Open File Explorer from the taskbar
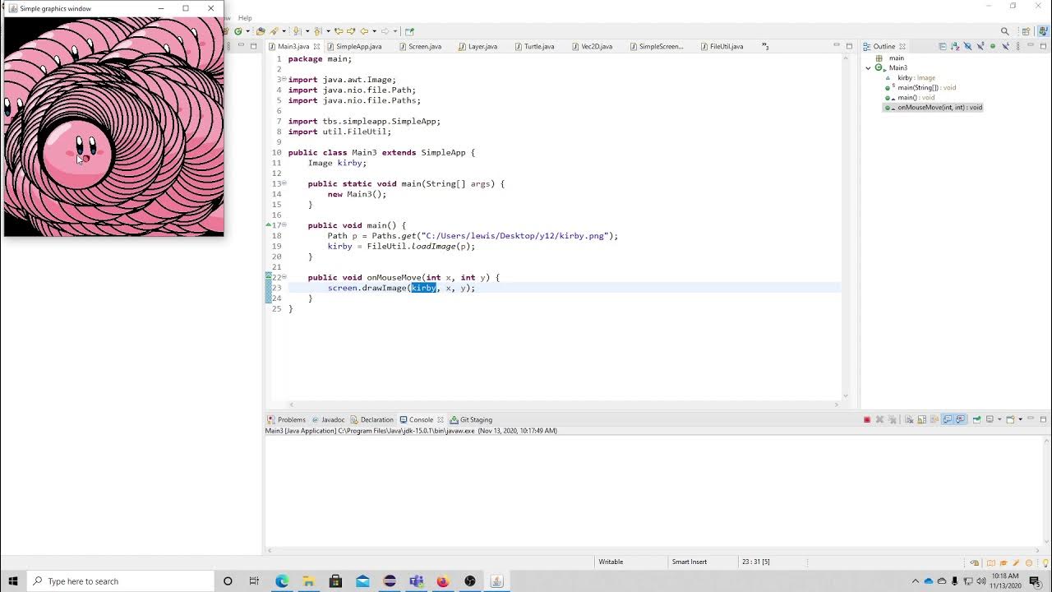Screen dimensions: 1052x592 coord(308,581)
